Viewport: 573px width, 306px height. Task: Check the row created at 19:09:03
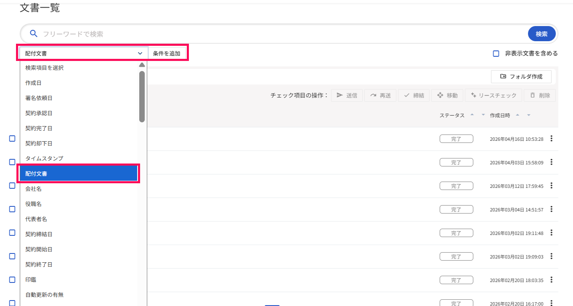[x=12, y=256]
